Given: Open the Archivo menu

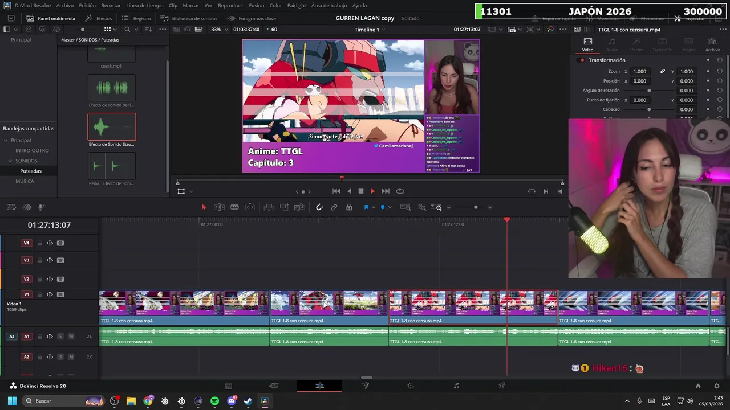Looking at the screenshot, I should coord(64,5).
